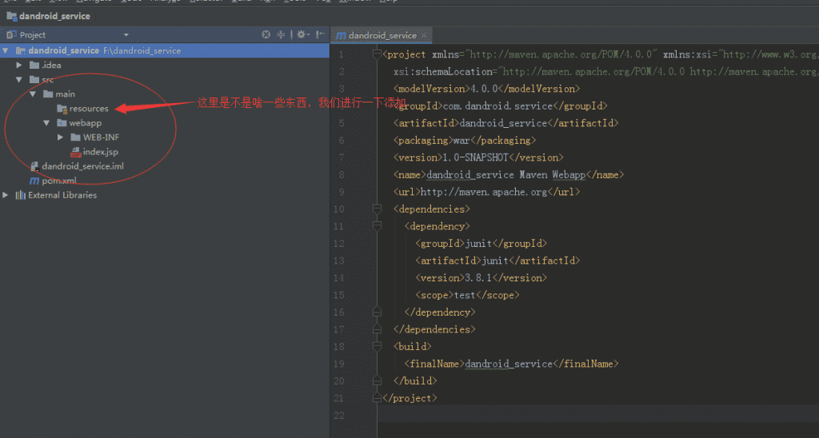Place cursor on empty line 22

click(560, 415)
